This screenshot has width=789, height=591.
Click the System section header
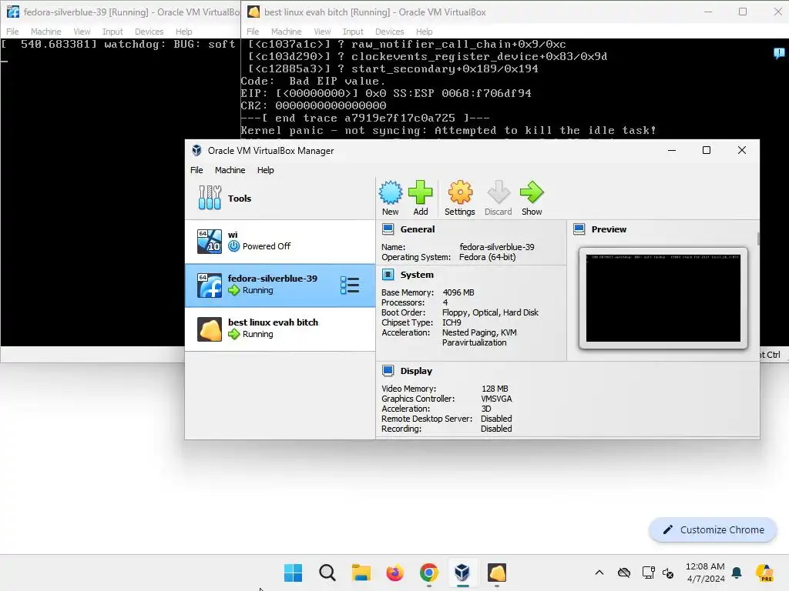click(x=417, y=275)
